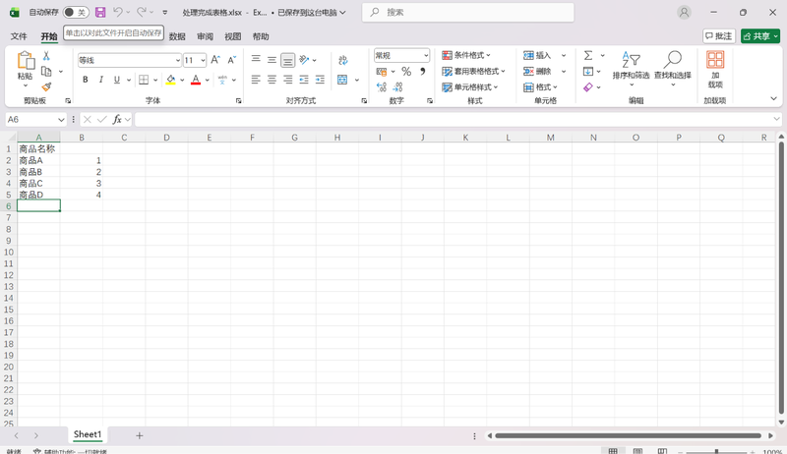
Task: Click the Save disk icon
Action: tap(100, 12)
